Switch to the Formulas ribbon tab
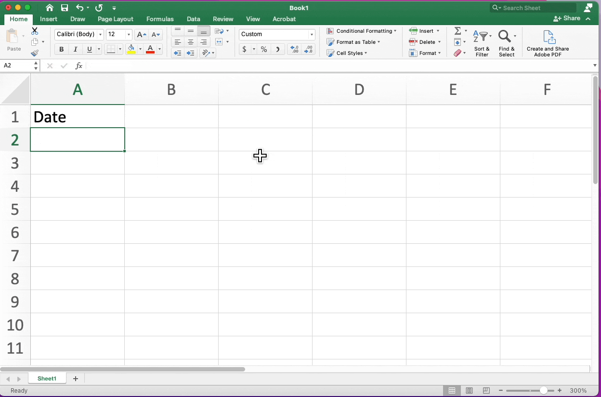The width and height of the screenshot is (601, 397). 160,19
